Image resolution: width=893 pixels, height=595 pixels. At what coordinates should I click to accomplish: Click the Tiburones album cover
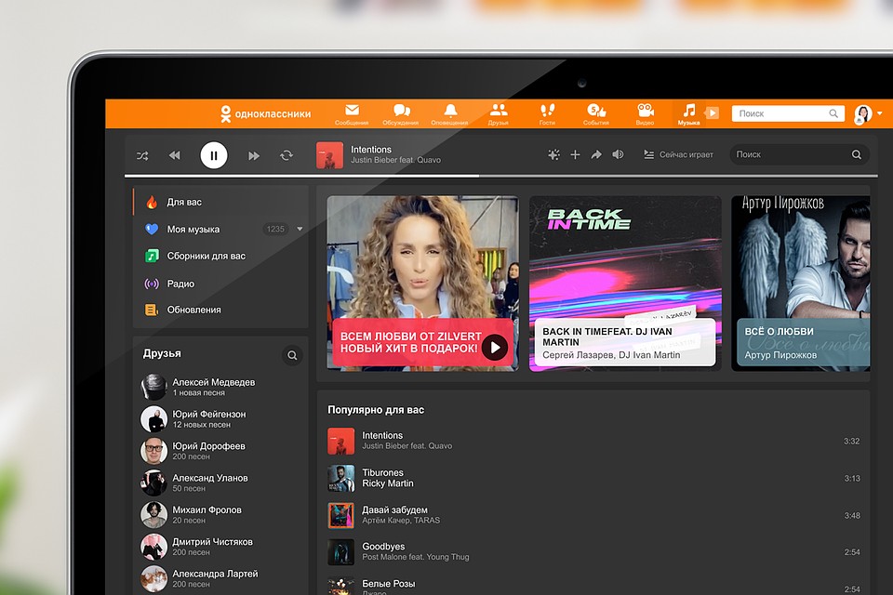(341, 478)
